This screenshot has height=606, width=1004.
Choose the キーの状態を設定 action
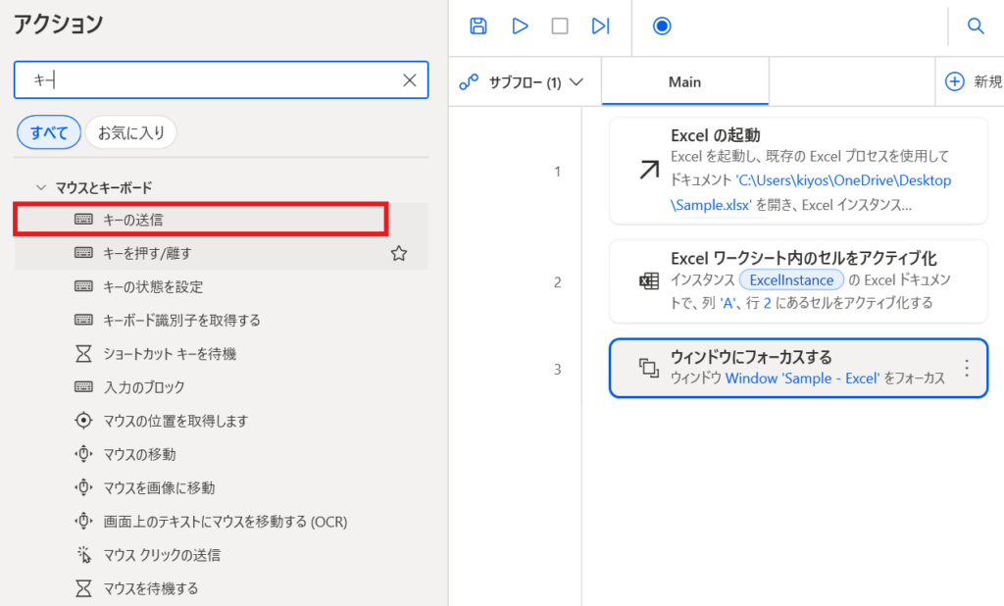point(221,286)
